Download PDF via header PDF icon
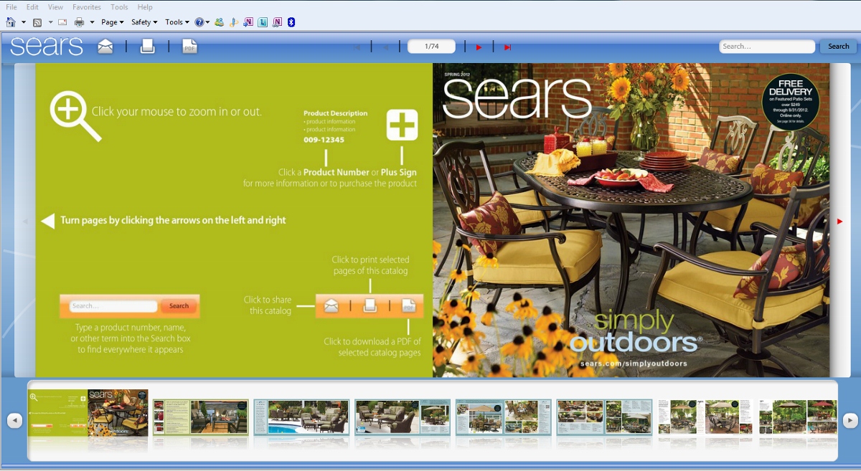861x471 pixels. click(x=189, y=47)
